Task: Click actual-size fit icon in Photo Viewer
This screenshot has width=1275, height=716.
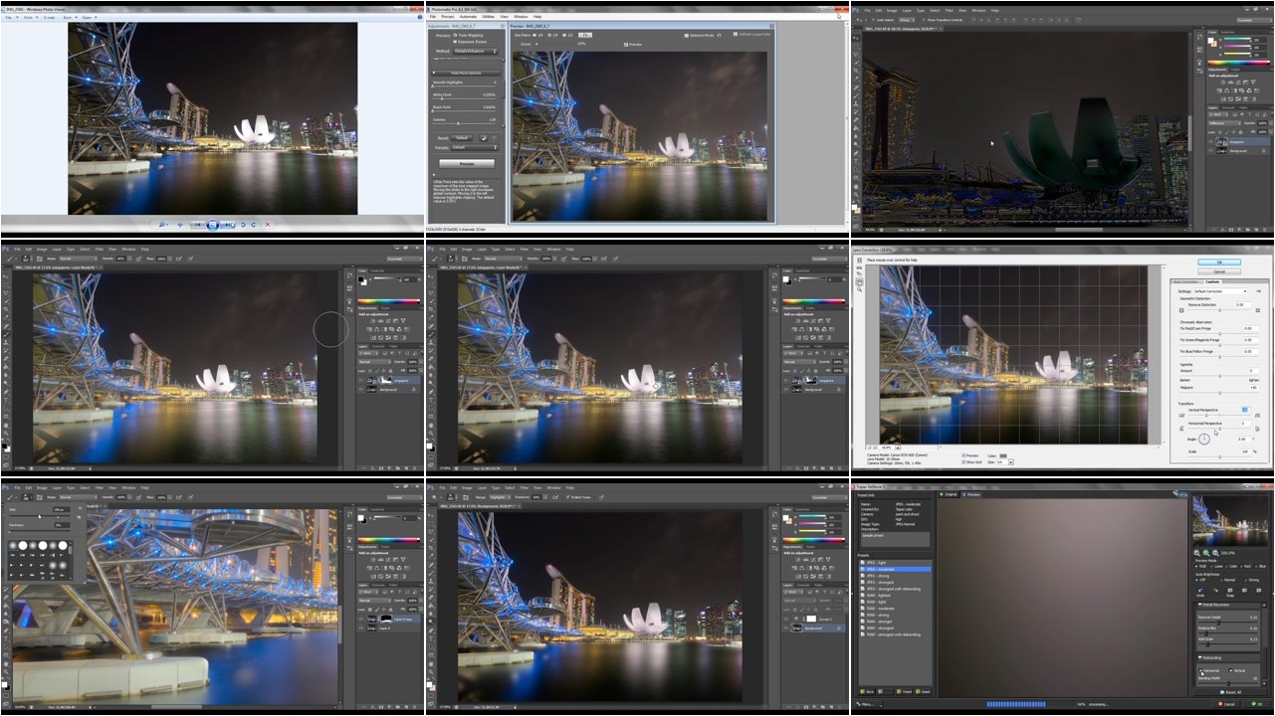Action: click(x=180, y=224)
